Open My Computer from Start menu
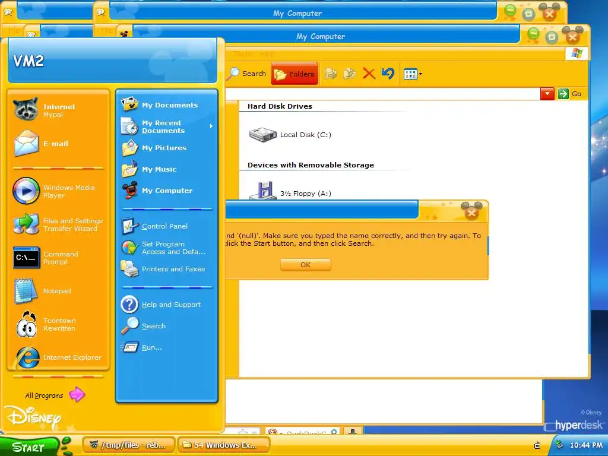608x456 pixels. point(167,191)
